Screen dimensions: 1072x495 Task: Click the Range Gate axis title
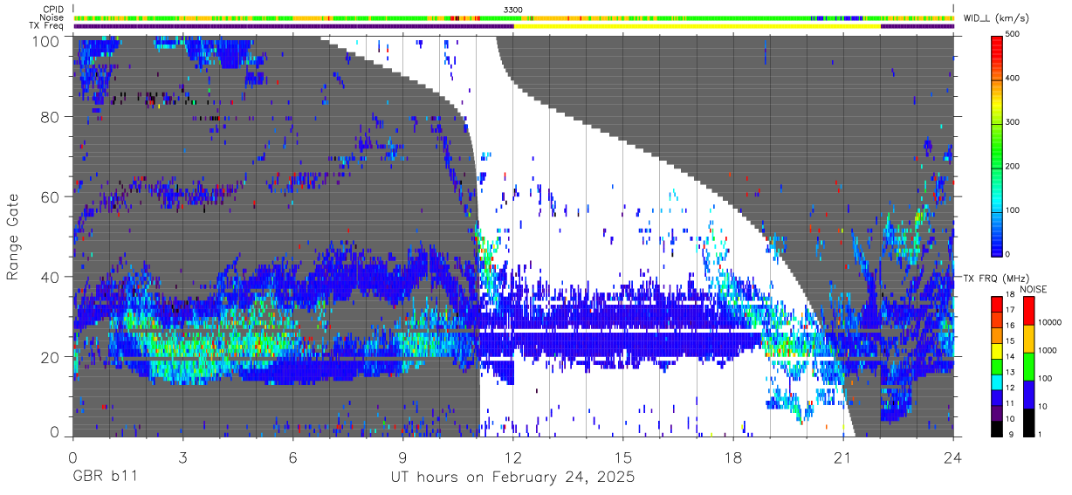click(13, 237)
